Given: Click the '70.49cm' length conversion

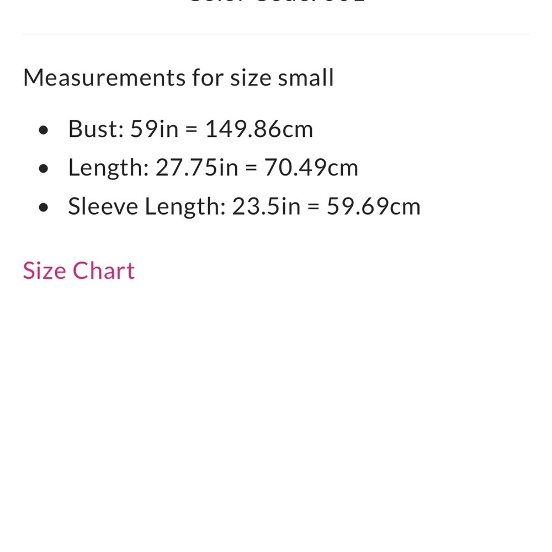Looking at the screenshot, I should click(x=311, y=168).
